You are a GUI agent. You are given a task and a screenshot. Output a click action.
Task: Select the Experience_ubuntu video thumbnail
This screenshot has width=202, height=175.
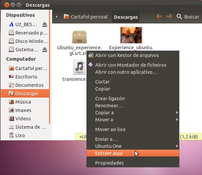[x=131, y=35]
